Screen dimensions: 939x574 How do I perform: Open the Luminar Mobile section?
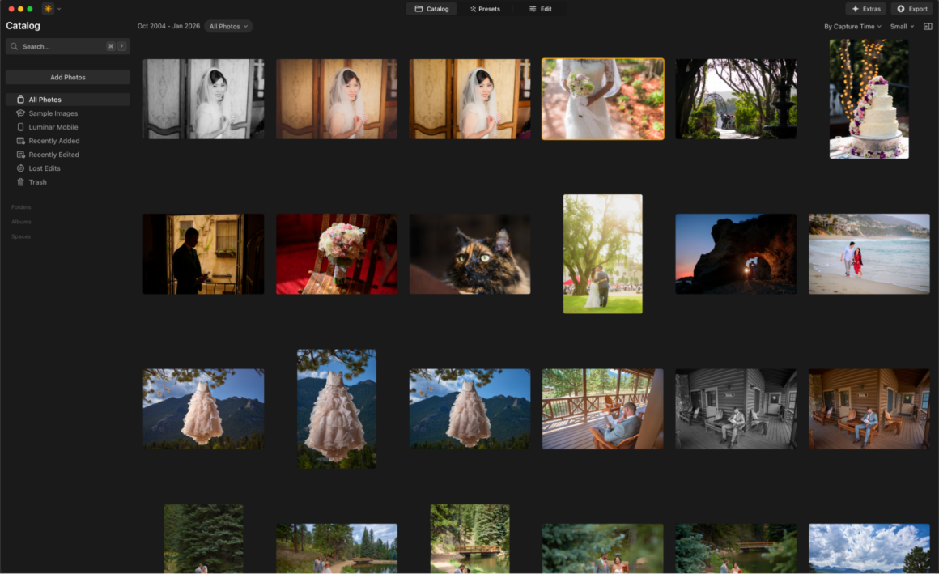pos(53,127)
